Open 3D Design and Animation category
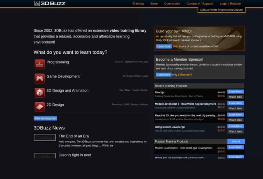The width and height of the screenshot is (263, 179). [67, 91]
